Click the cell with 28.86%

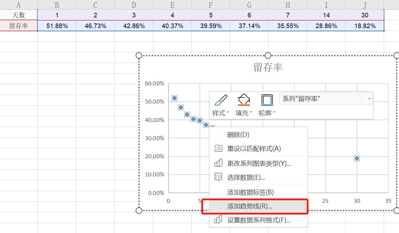326,26
